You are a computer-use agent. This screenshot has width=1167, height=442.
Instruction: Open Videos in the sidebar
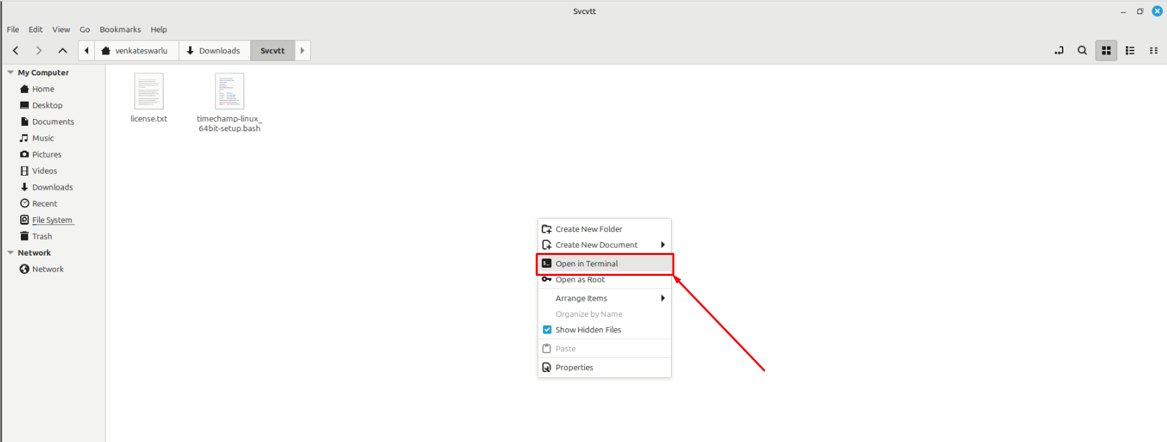pyautogui.click(x=44, y=171)
